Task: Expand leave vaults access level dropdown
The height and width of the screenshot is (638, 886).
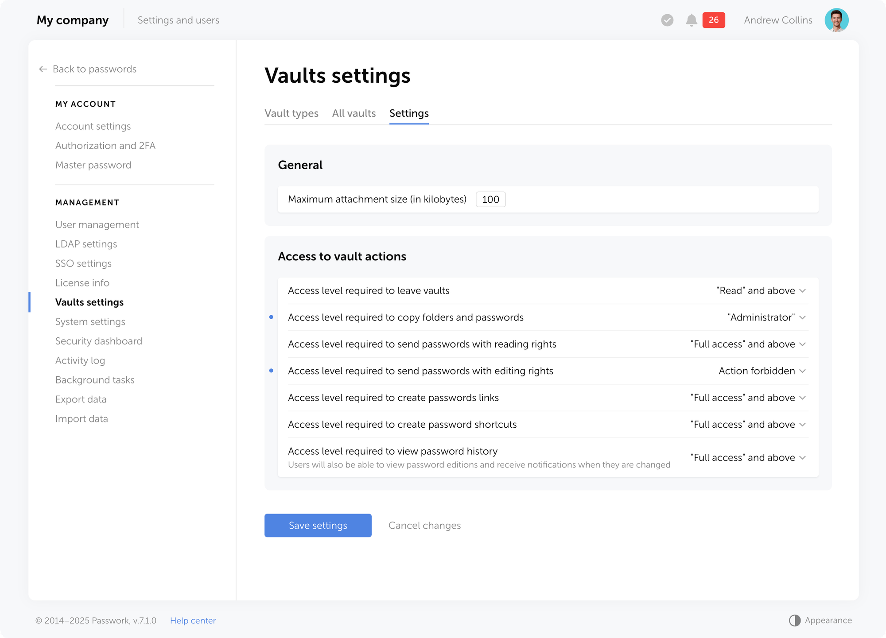Action: [761, 291]
